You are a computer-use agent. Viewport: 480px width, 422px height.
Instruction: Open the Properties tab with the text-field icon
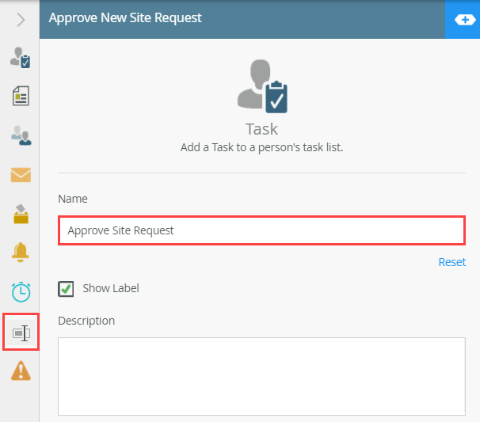tap(21, 333)
